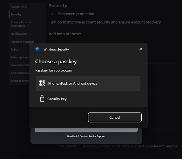Viewport: 182px width, 159px height.
Task: Go back from Enhanced protection
Action: 52,14
